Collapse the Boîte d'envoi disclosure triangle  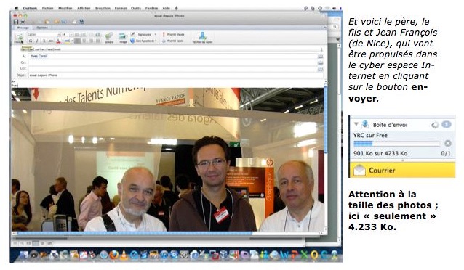click(x=356, y=124)
